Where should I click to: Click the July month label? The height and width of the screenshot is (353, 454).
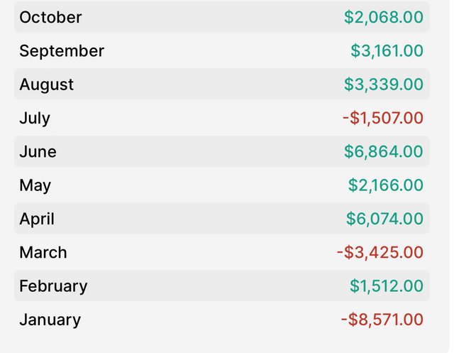pyautogui.click(x=35, y=119)
